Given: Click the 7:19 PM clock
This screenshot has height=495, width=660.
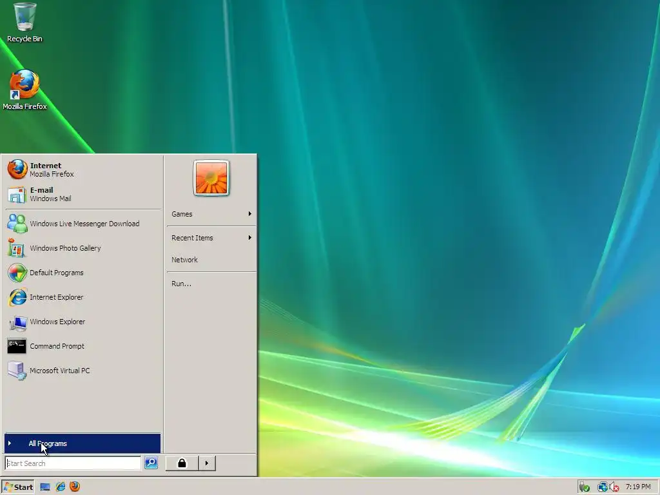Looking at the screenshot, I should pos(638,487).
